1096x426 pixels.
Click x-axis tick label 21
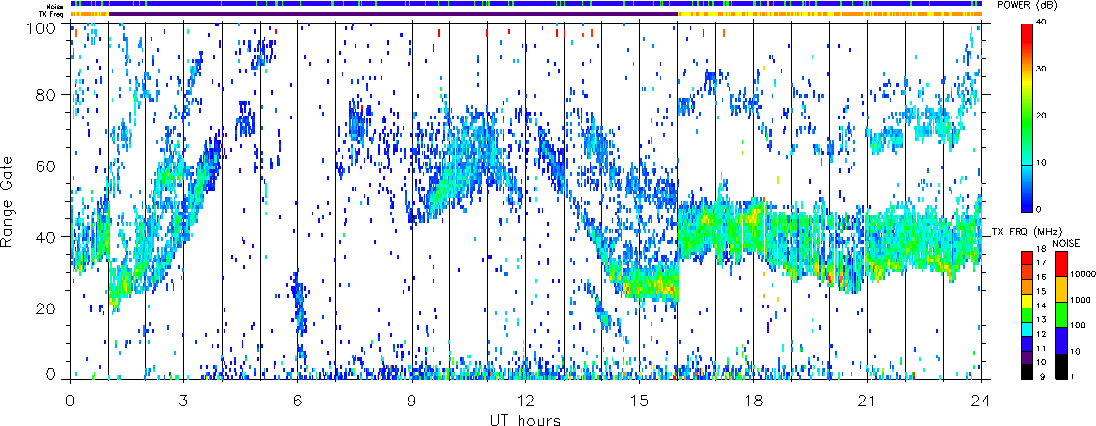(868, 401)
